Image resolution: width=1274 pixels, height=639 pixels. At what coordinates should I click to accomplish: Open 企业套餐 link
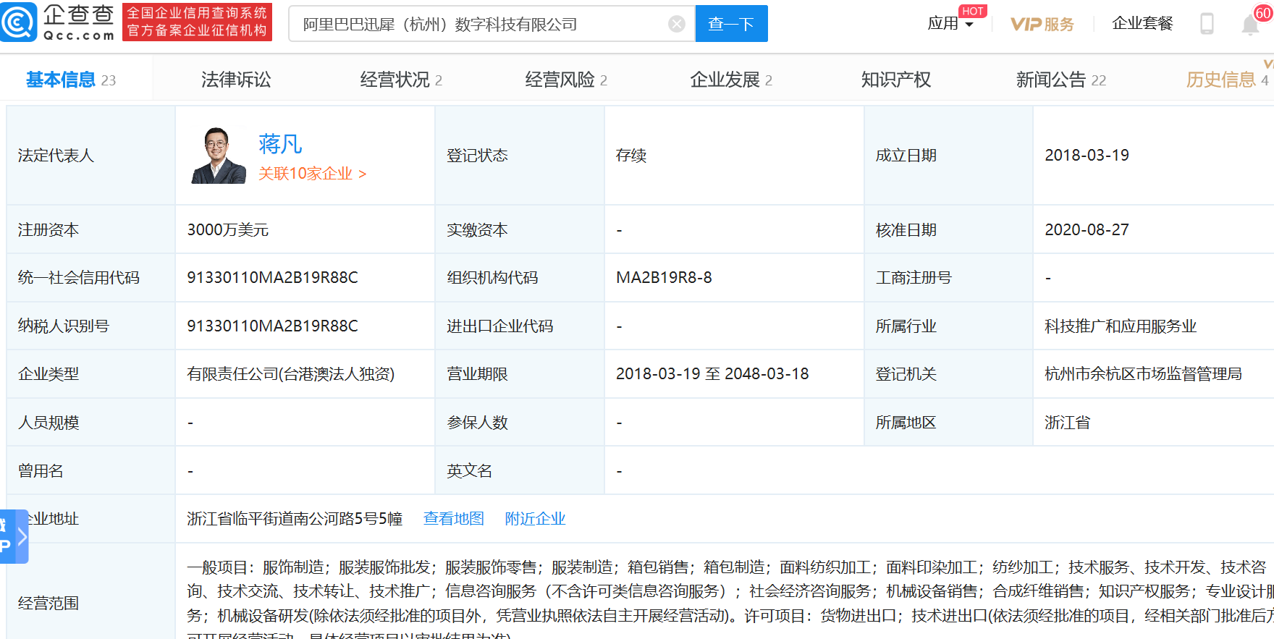(1142, 24)
